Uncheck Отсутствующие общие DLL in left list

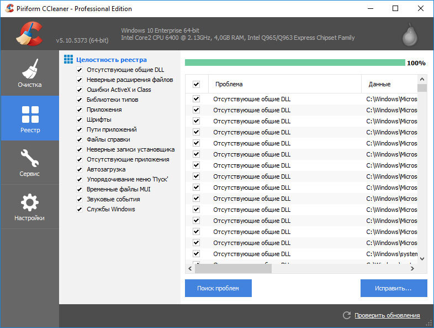coord(80,70)
